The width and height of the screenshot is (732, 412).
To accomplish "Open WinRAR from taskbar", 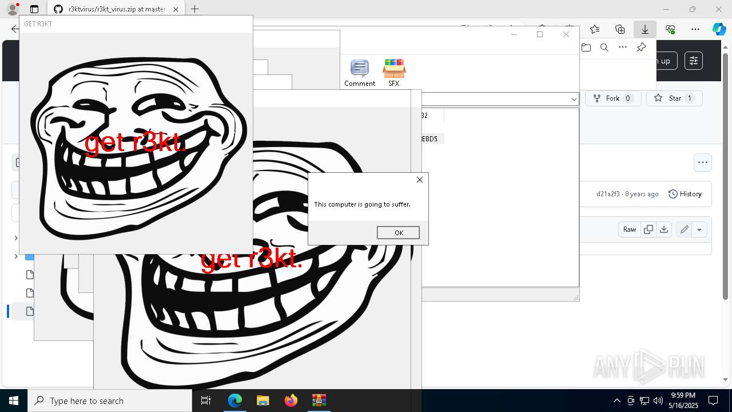I will 319,401.
